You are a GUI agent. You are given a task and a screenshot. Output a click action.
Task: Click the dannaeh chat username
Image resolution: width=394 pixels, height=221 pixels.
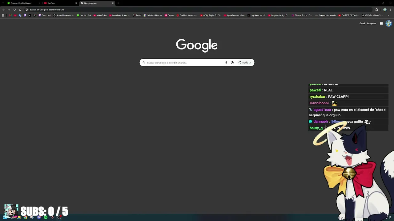(x=321, y=122)
